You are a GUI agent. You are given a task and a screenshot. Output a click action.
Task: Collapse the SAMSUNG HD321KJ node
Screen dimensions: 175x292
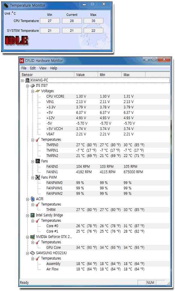pos(28,253)
